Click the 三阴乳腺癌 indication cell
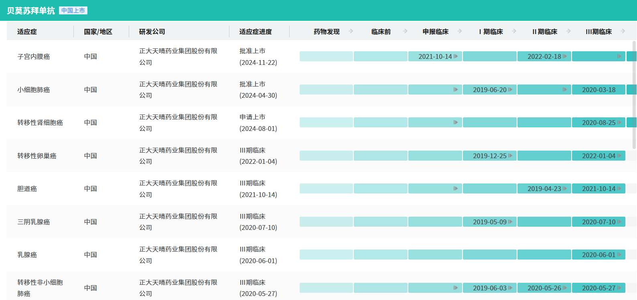 click(34, 222)
